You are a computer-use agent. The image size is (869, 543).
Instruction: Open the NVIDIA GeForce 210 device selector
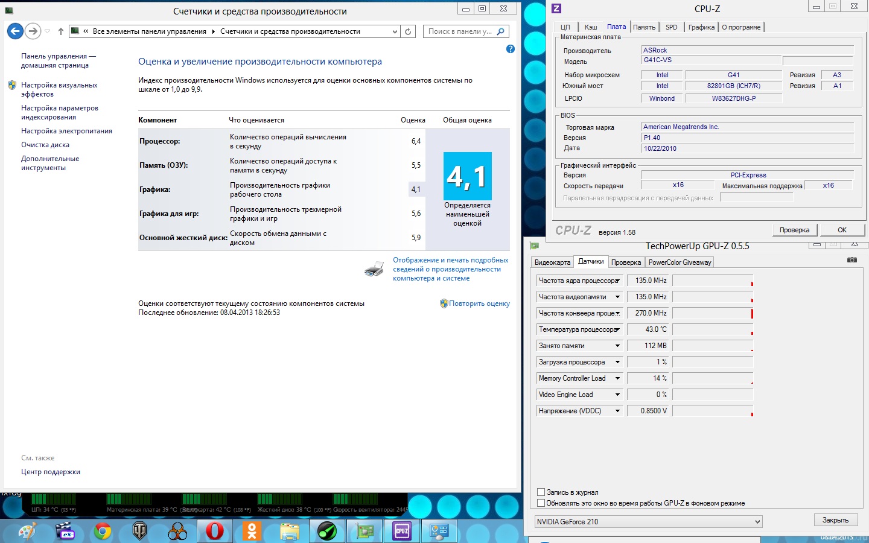coord(648,522)
